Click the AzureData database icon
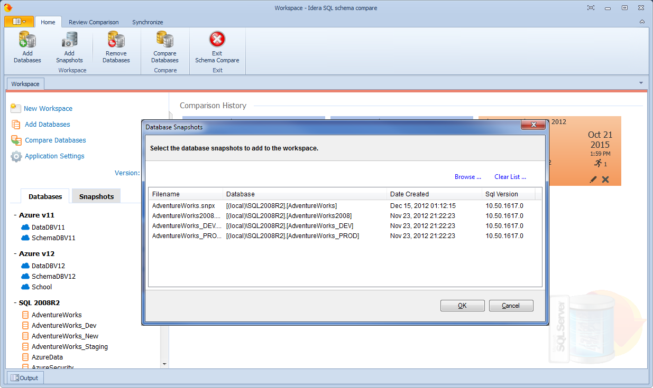 (25, 357)
